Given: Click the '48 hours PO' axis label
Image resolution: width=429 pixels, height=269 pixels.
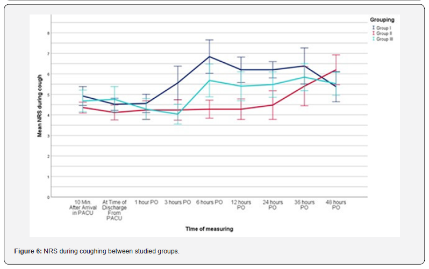Looking at the screenshot, I should coord(336,205).
